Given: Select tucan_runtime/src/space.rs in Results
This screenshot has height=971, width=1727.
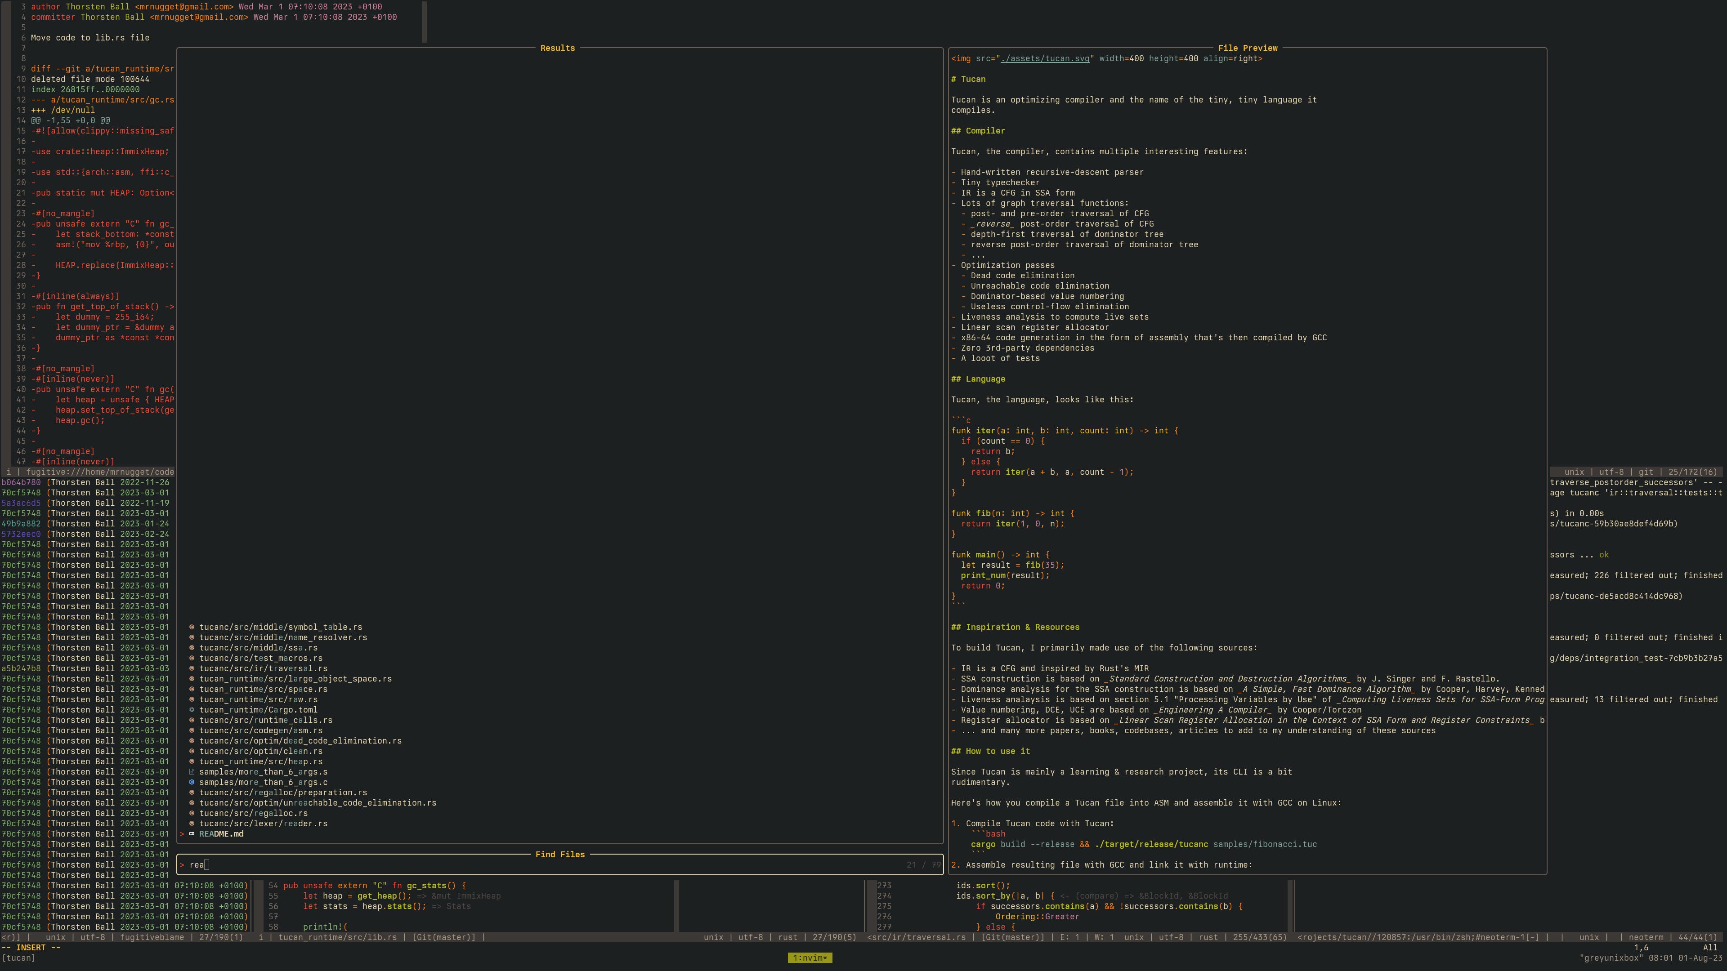Looking at the screenshot, I should 264,689.
